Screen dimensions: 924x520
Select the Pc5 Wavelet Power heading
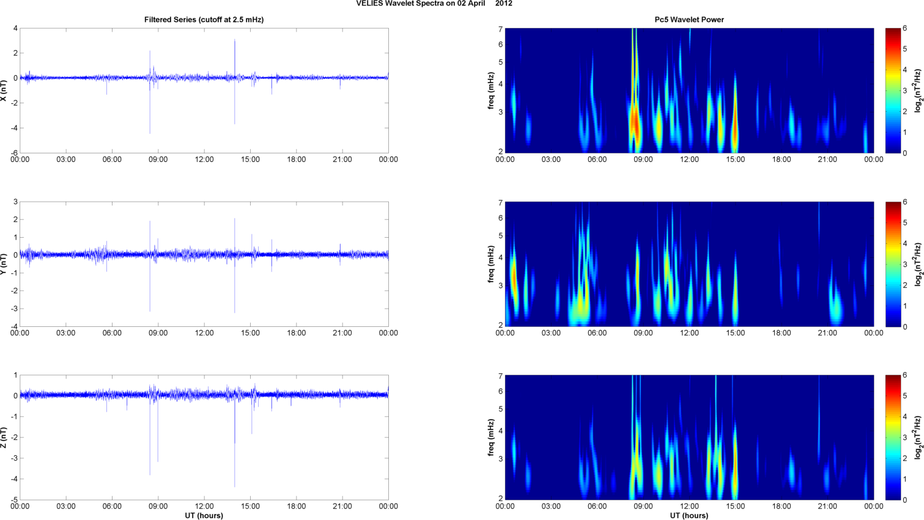pos(689,20)
